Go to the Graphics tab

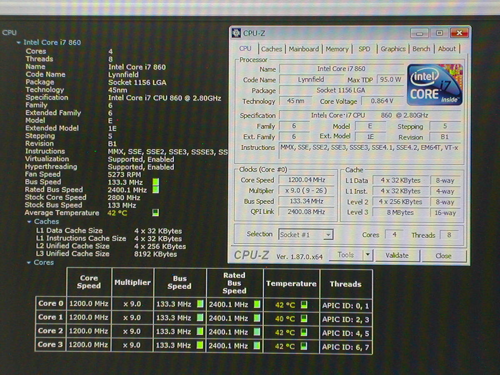pos(393,49)
